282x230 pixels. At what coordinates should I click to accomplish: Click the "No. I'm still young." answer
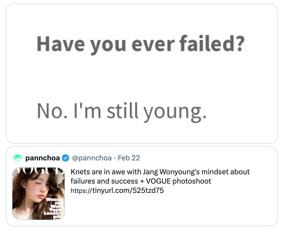point(122,111)
